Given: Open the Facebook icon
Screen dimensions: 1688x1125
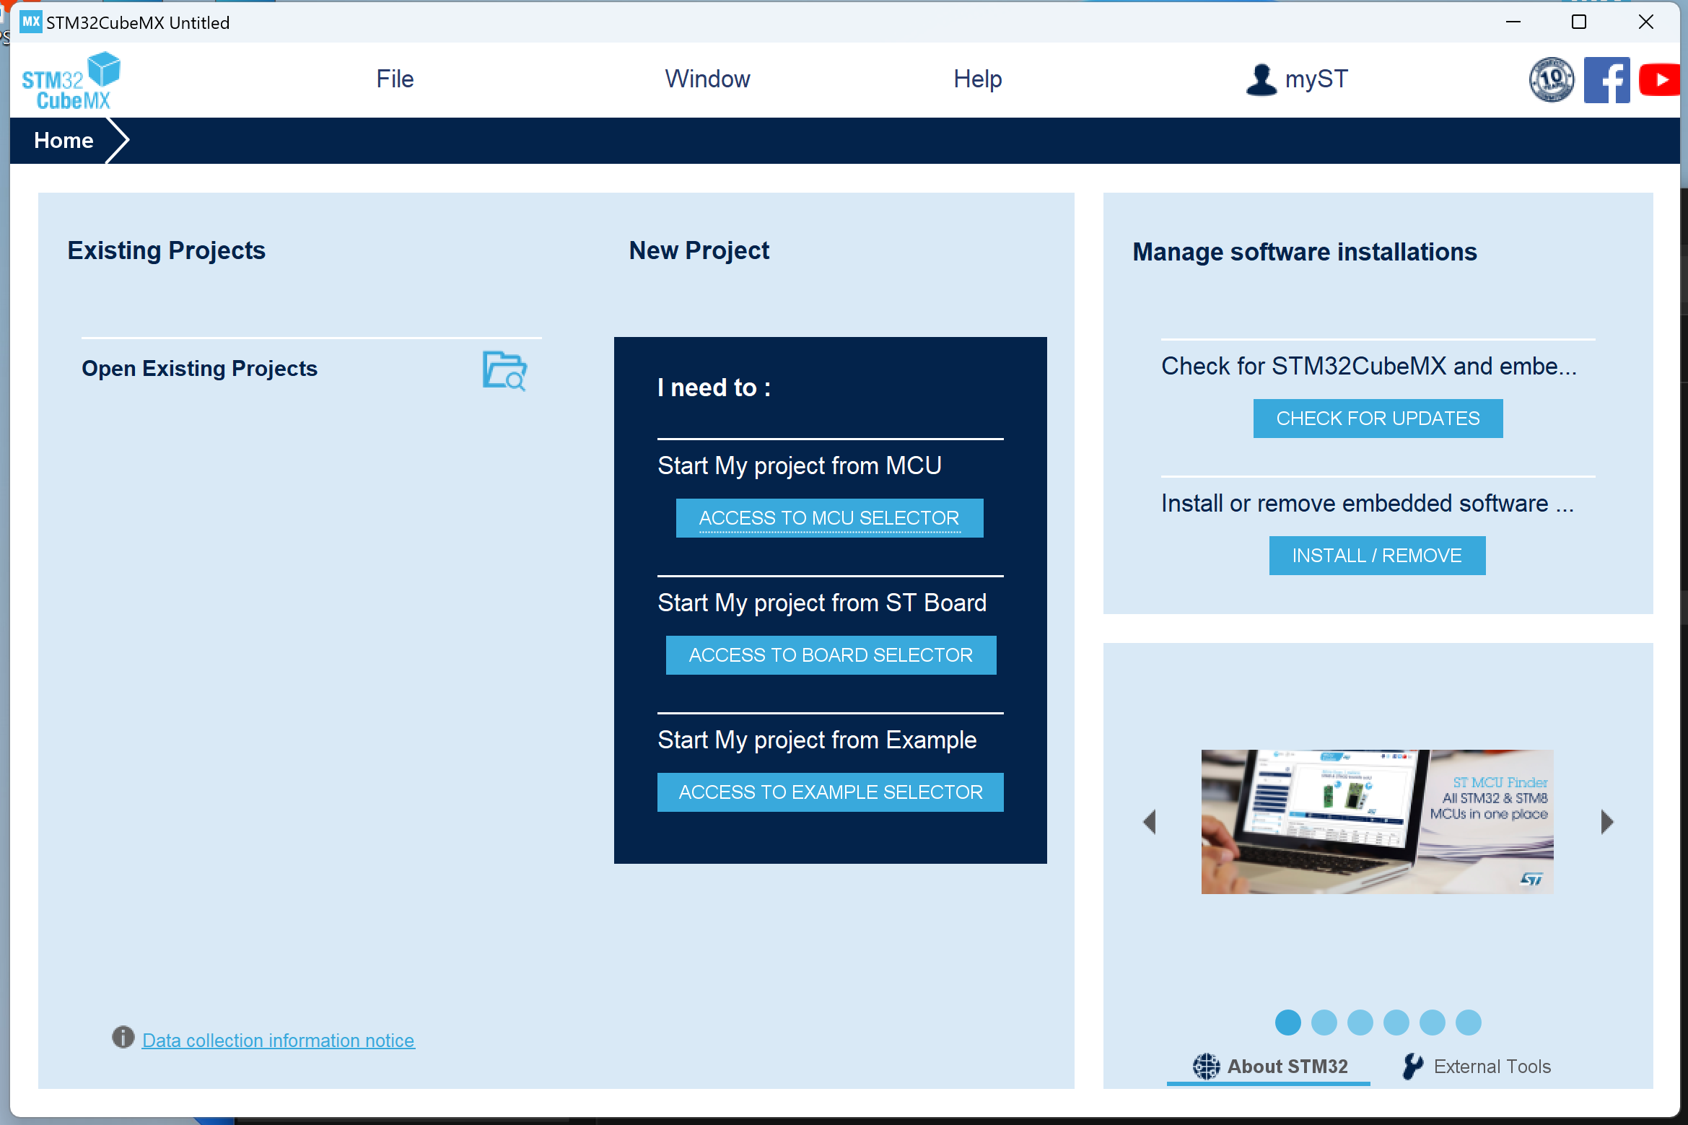Looking at the screenshot, I should coord(1606,79).
